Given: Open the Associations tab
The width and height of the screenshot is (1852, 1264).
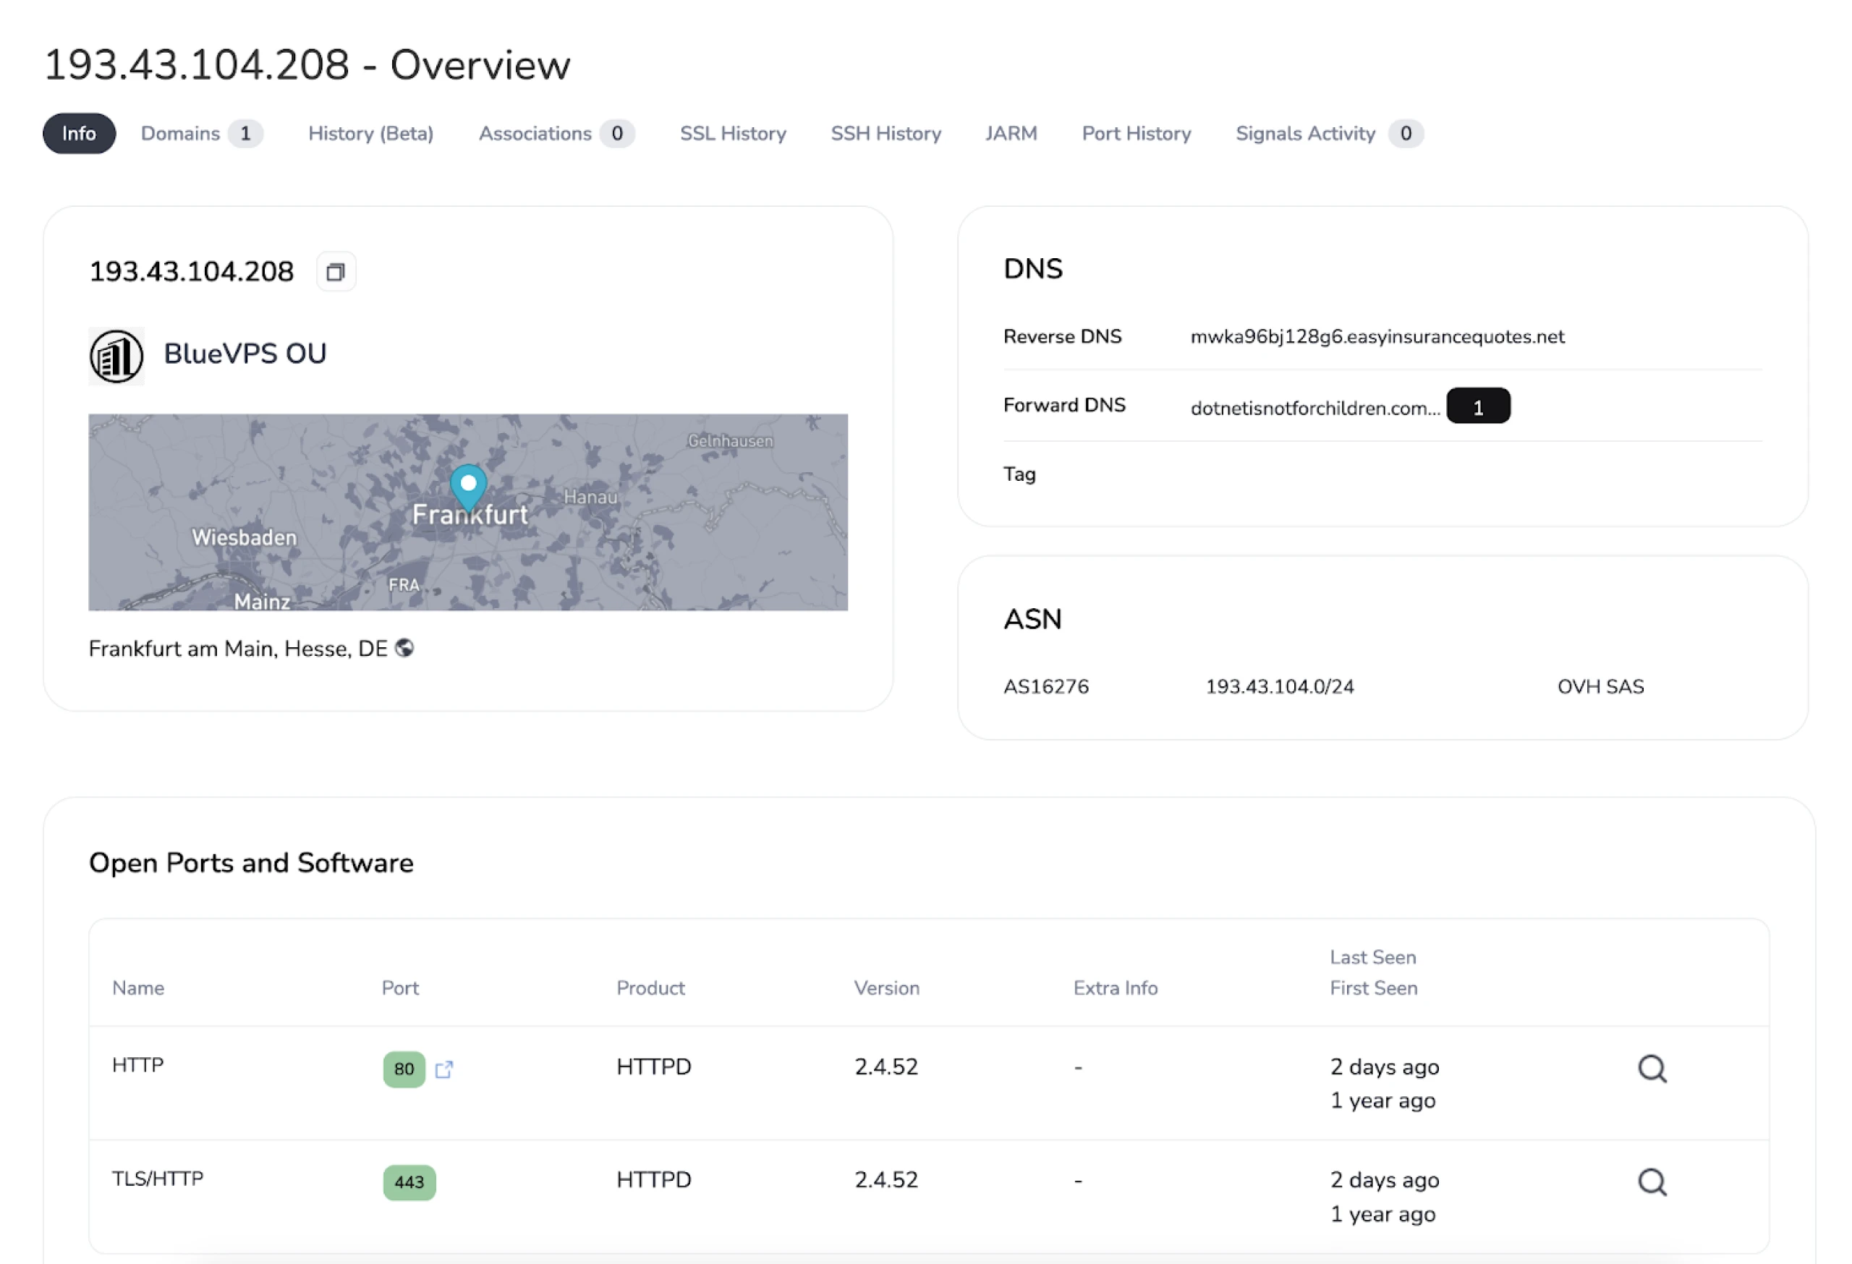Looking at the screenshot, I should [x=556, y=133].
